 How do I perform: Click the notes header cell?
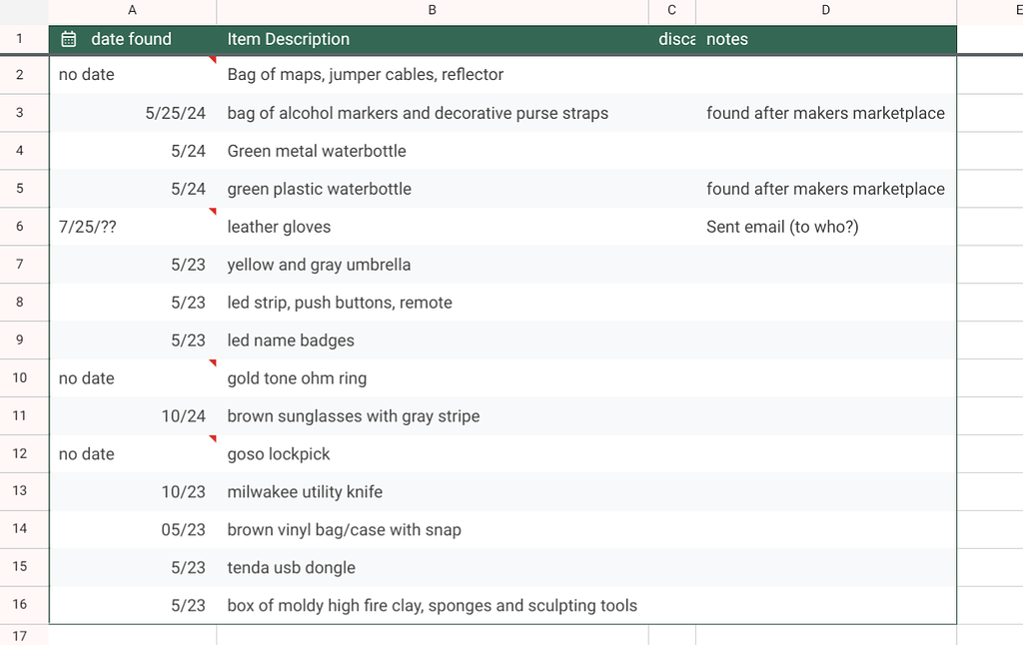[x=726, y=39]
